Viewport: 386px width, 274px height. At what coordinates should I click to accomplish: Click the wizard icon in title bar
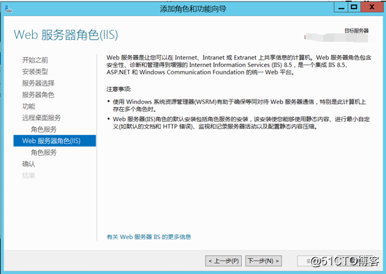[8, 9]
